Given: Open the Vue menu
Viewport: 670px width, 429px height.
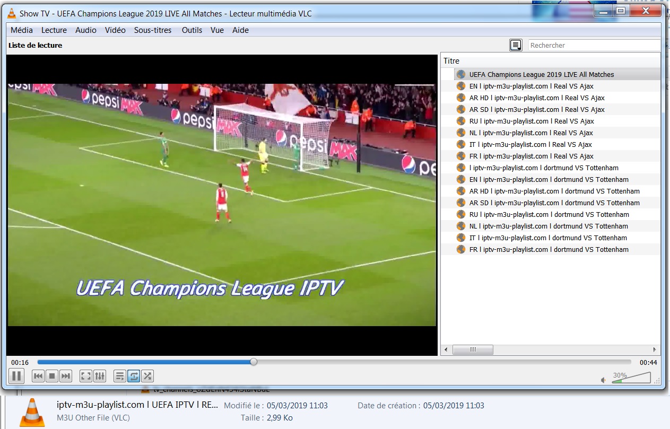Looking at the screenshot, I should coord(217,30).
